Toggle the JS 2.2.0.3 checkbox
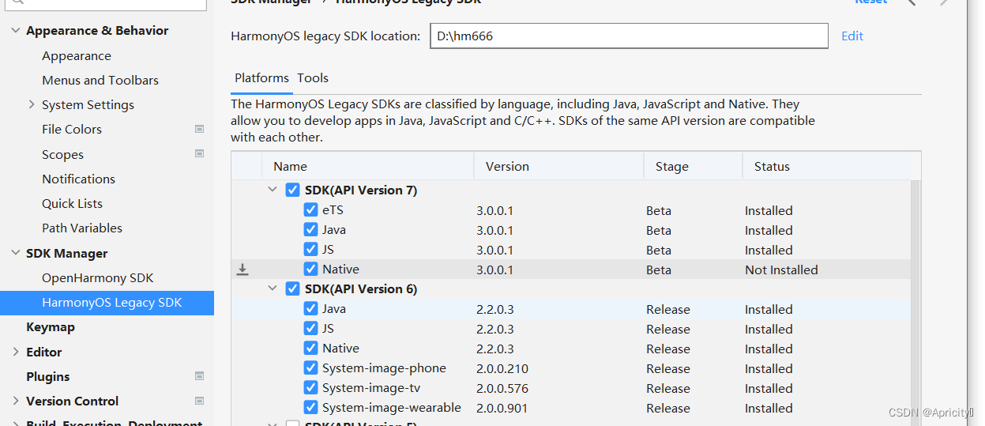This screenshot has height=426, width=985. tap(310, 329)
